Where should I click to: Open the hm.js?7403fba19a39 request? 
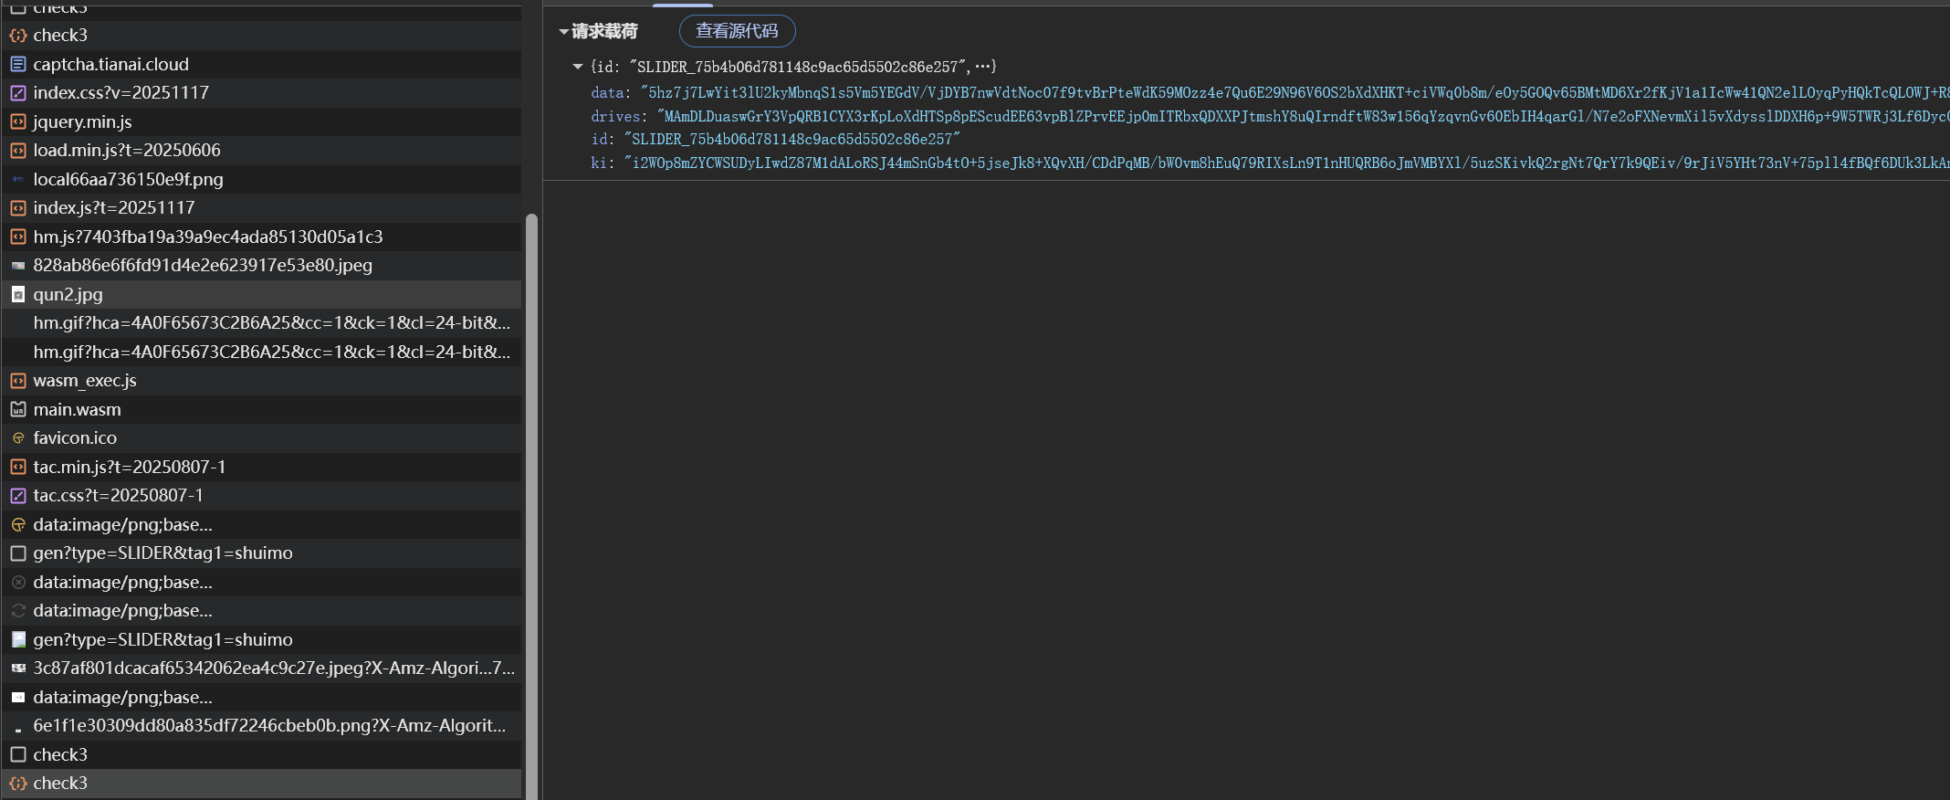coord(208,237)
